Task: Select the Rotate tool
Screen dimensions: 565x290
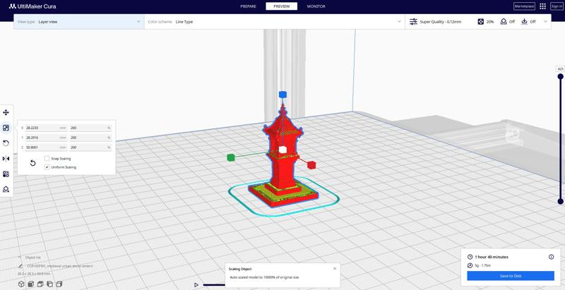Action: [x=6, y=143]
